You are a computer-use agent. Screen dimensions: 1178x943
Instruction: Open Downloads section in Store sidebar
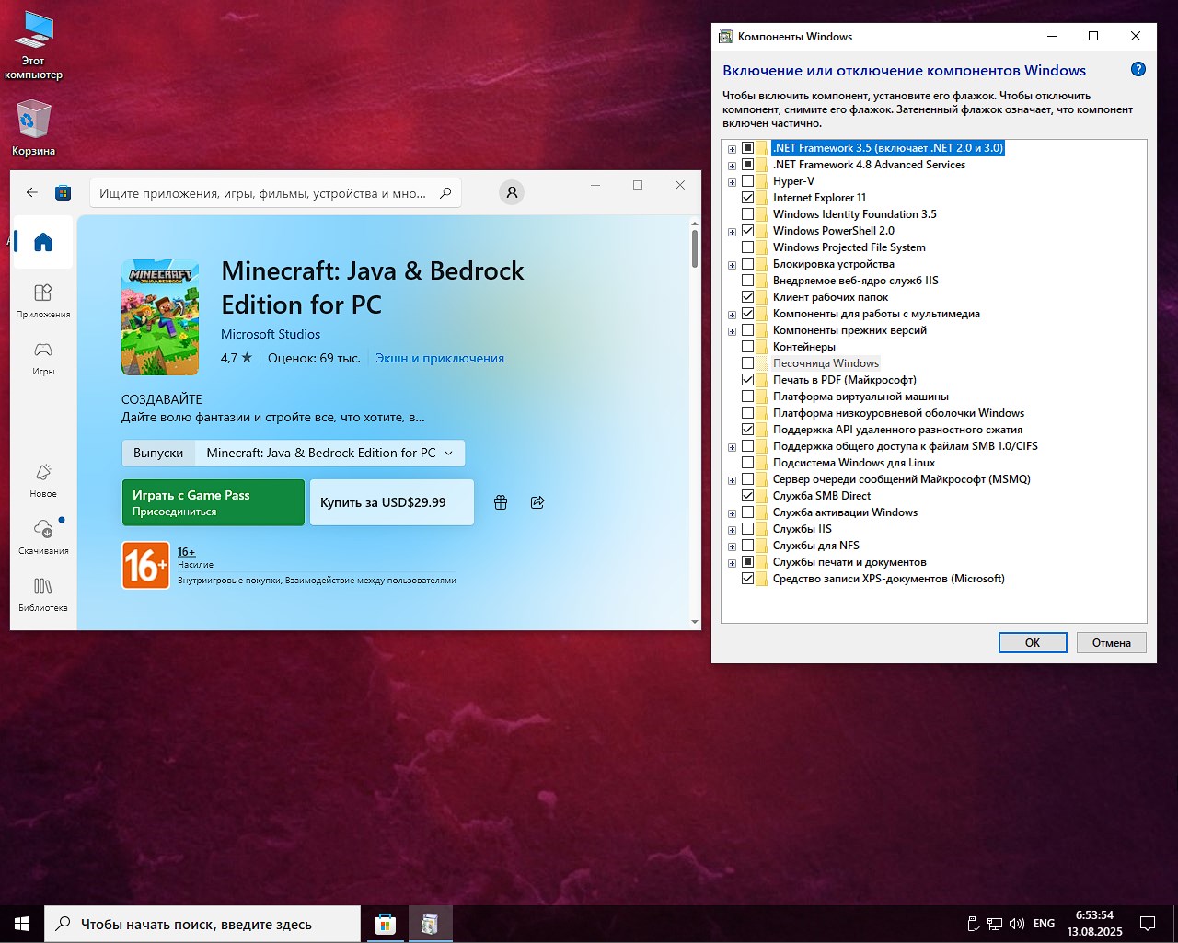[x=43, y=537]
